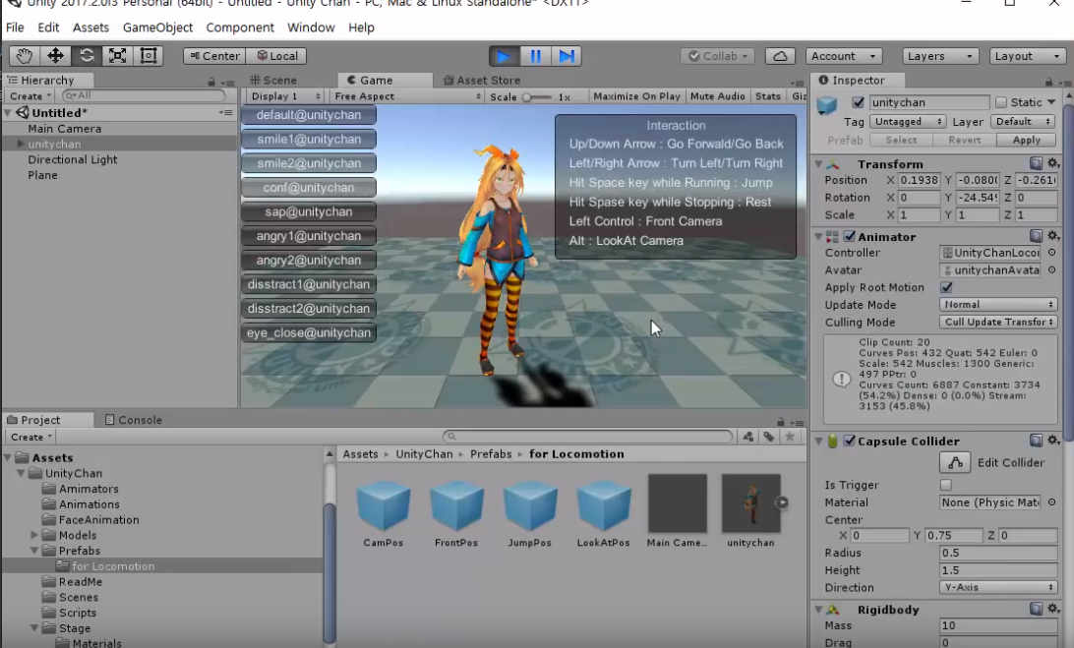The height and width of the screenshot is (648, 1074).
Task: Switch to the Asset Store tab
Action: pos(482,81)
